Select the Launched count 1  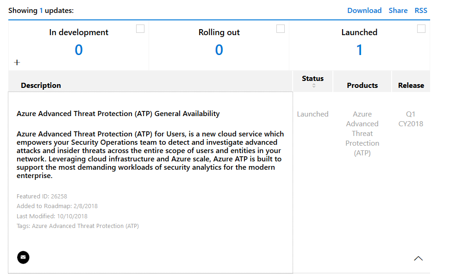click(x=359, y=50)
